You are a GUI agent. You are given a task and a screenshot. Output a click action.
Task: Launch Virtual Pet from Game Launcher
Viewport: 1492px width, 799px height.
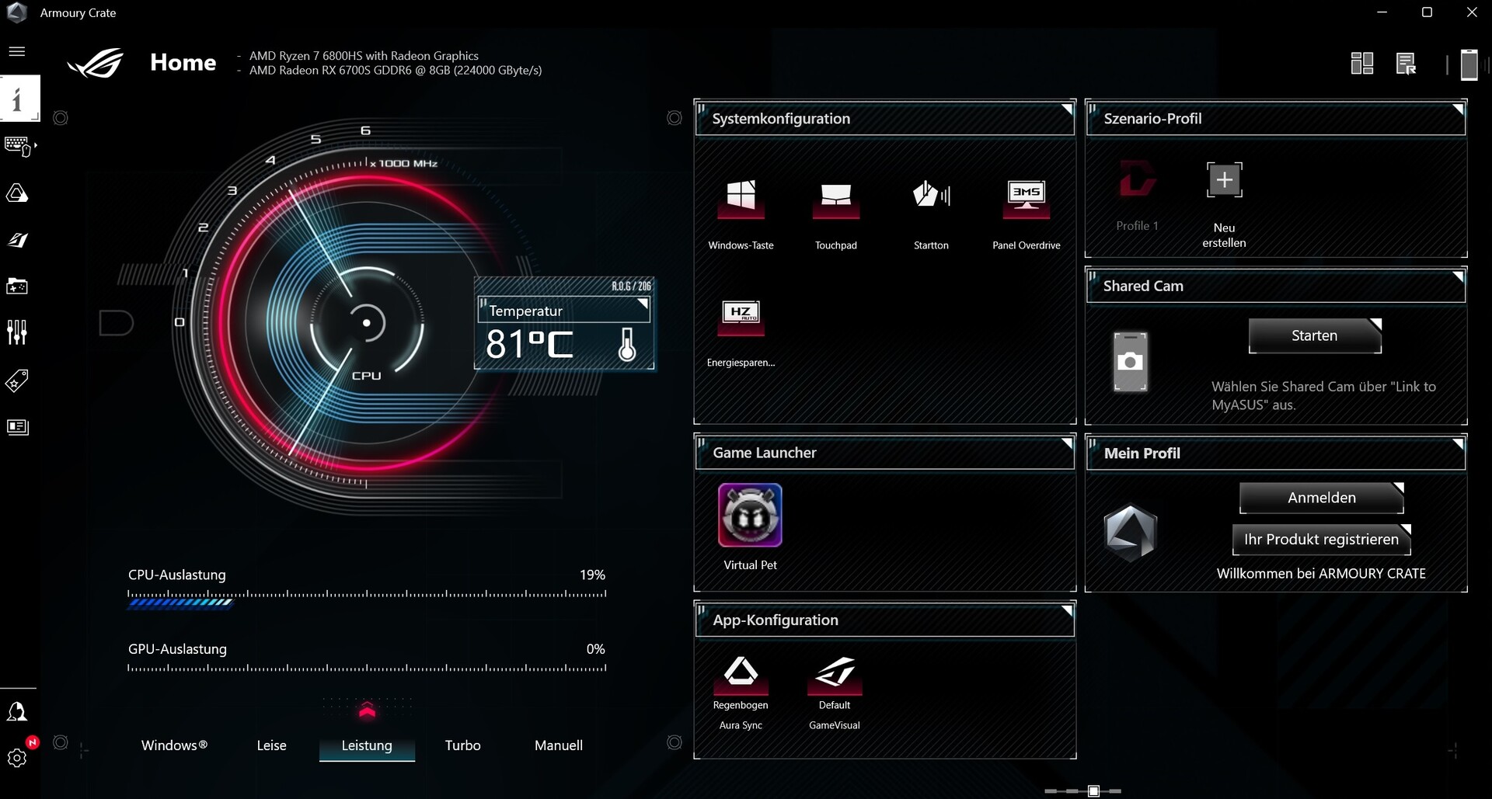coord(750,516)
